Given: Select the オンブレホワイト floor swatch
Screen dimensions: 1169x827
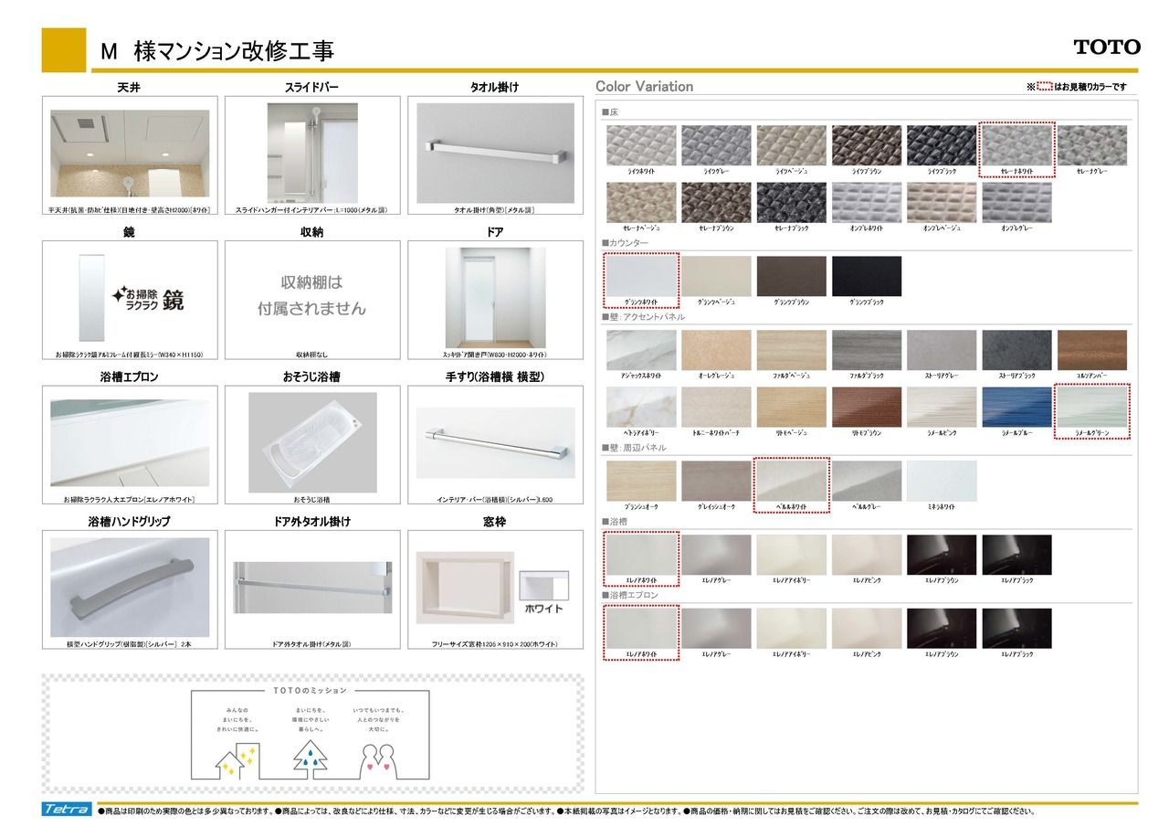Looking at the screenshot, I should (867, 203).
